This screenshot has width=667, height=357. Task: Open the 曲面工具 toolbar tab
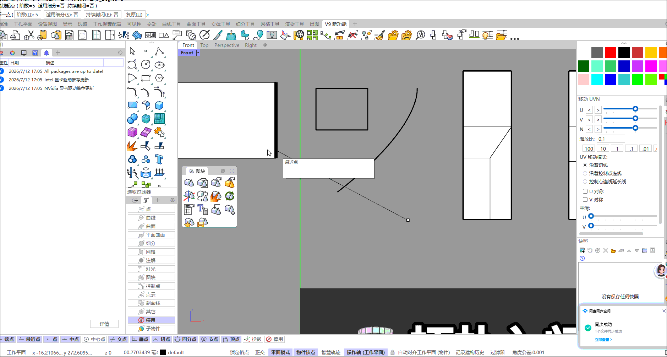tap(196, 24)
